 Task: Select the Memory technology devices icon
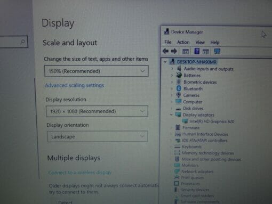tap(177, 153)
